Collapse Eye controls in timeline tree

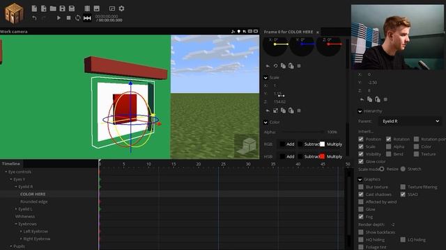coord(6,172)
